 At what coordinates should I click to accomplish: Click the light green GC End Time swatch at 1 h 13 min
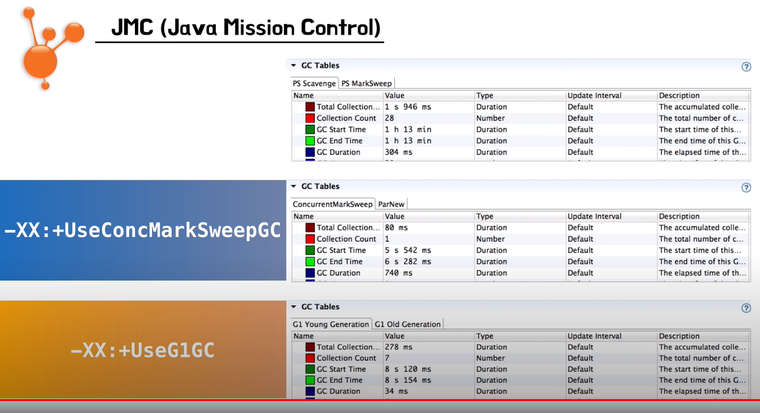[x=310, y=141]
